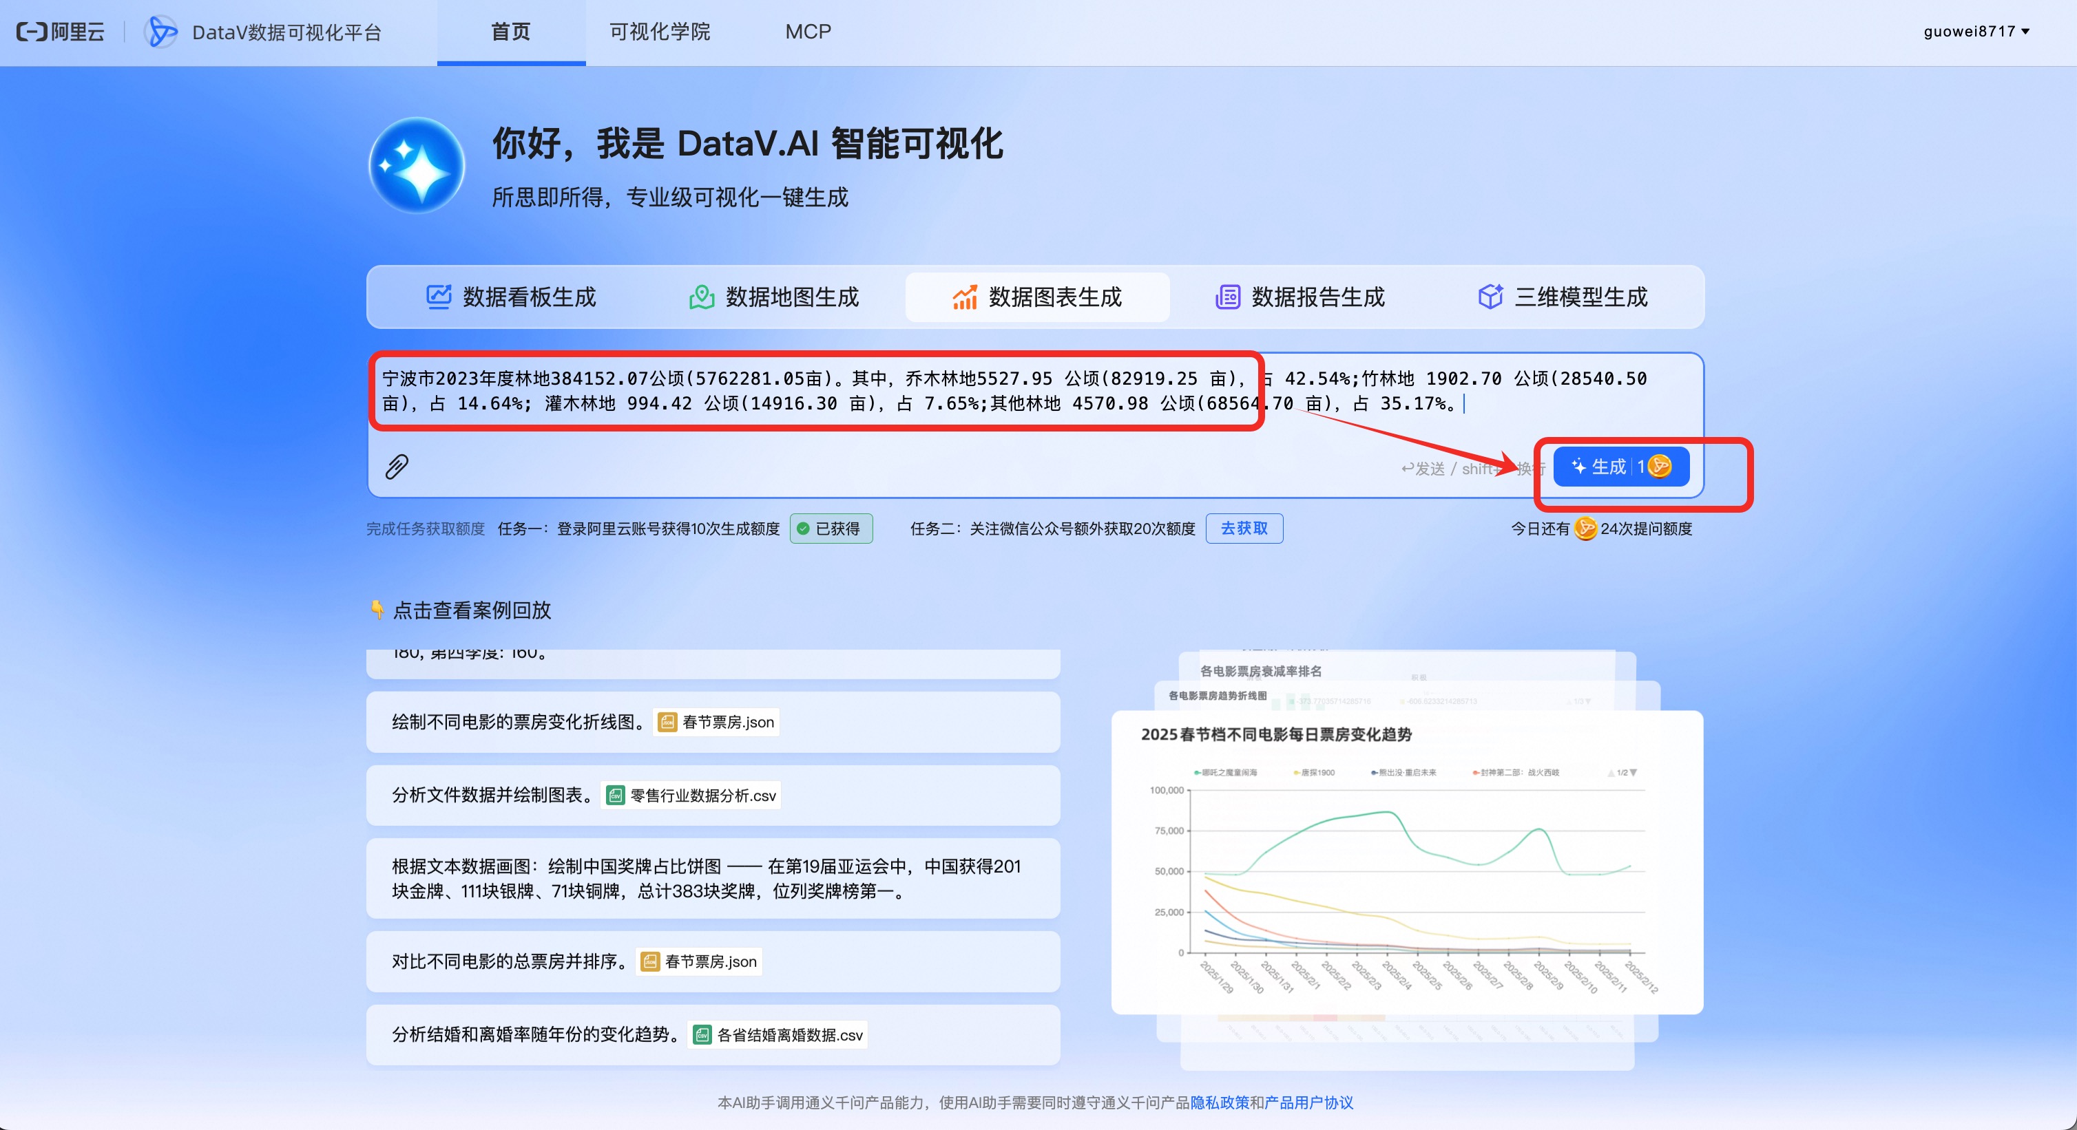Click the 熊出没·重启未来 legend entry
Image resolution: width=2077 pixels, height=1130 pixels.
click(1403, 772)
